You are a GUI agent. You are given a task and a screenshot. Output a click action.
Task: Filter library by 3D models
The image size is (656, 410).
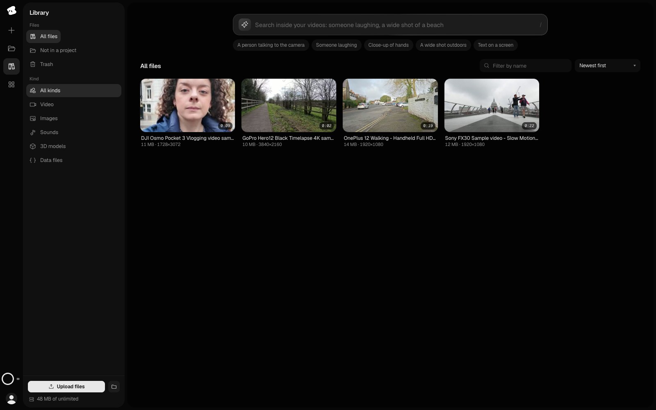(74, 146)
